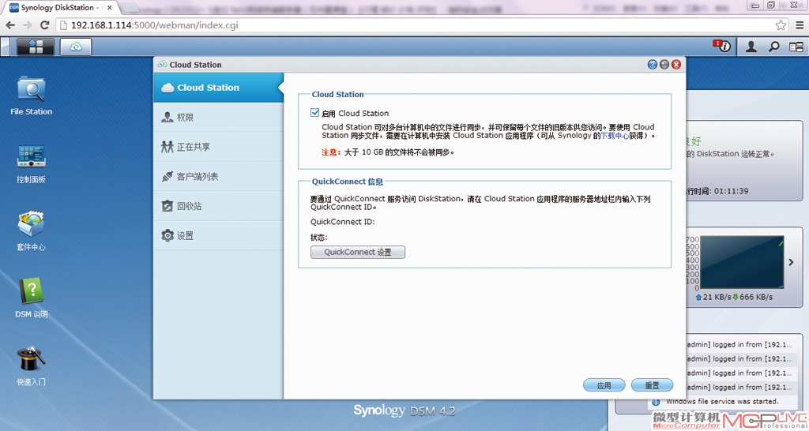Open the Chrome menu icon
Image resolution: width=809 pixels, height=431 pixels.
pyautogui.click(x=800, y=25)
